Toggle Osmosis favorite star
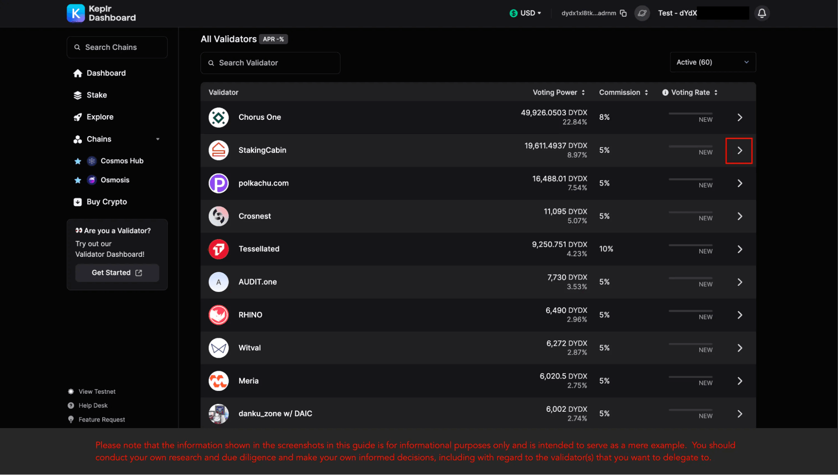Screen dimensions: 838x475 pyautogui.click(x=78, y=180)
